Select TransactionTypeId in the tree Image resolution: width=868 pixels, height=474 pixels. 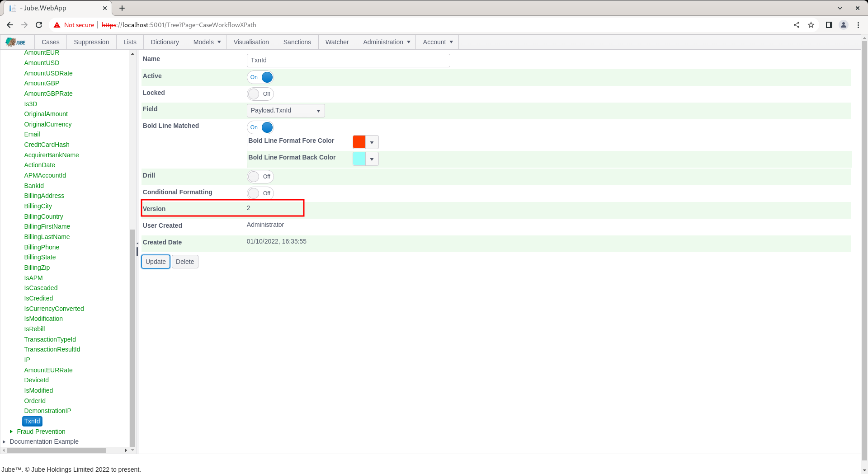[50, 339]
